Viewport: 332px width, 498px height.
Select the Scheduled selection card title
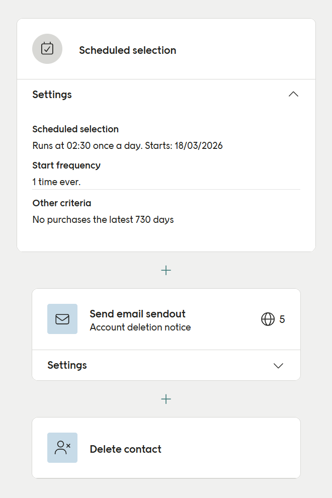point(127,50)
